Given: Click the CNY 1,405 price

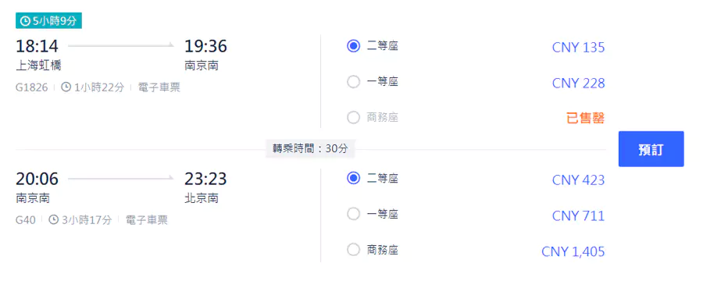Looking at the screenshot, I should 573,251.
